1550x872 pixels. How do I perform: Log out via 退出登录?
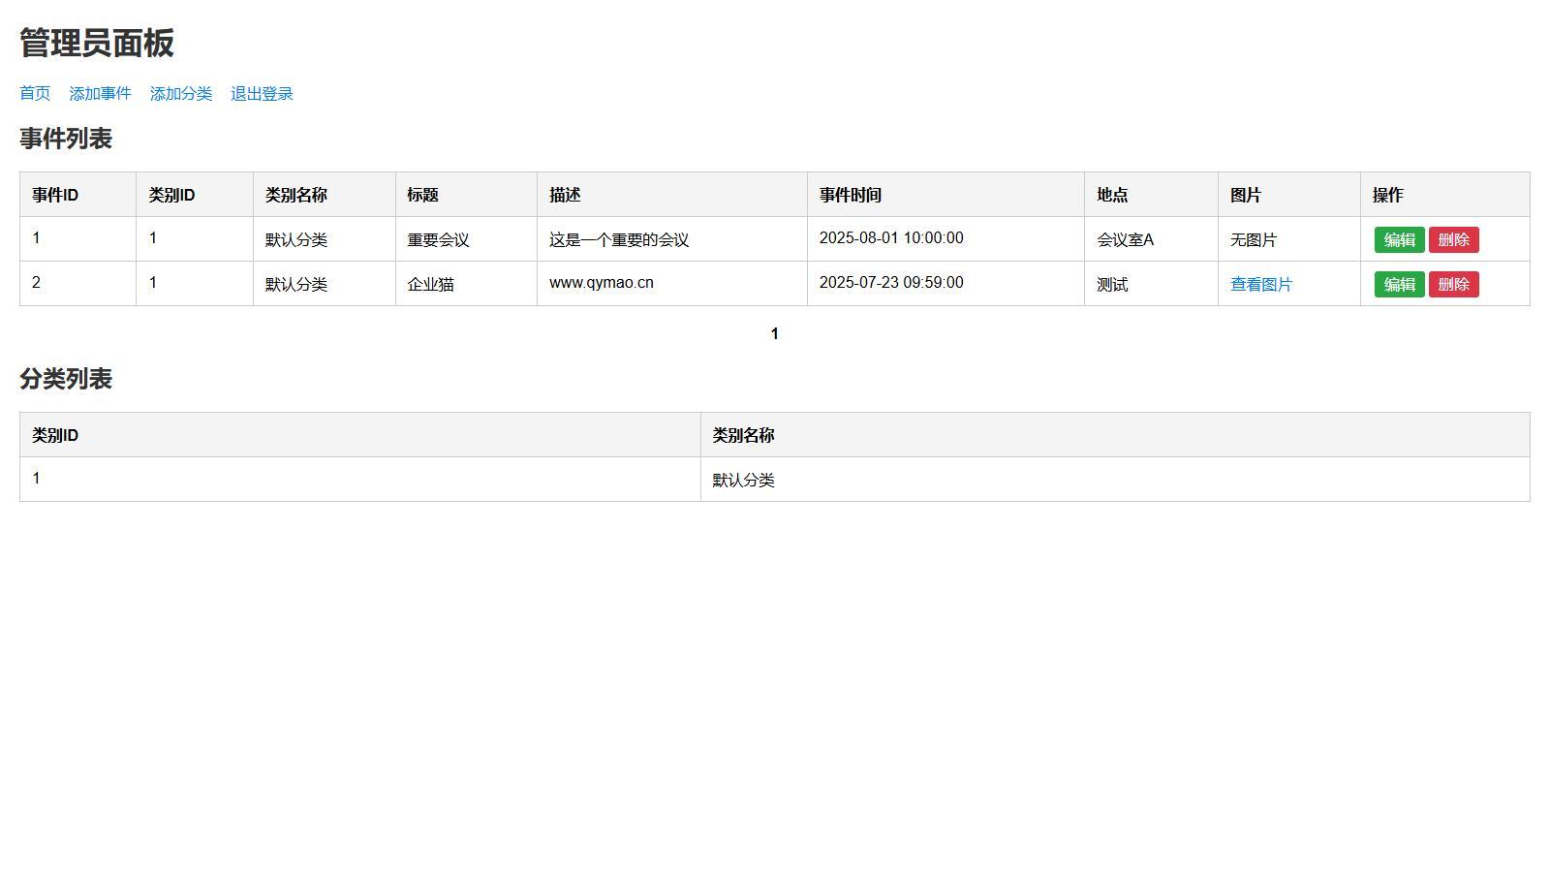point(262,94)
